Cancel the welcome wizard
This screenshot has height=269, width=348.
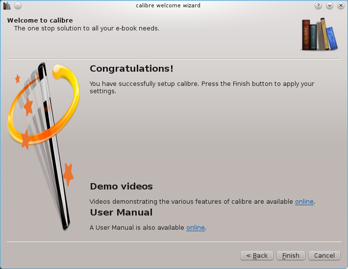pos(324,255)
